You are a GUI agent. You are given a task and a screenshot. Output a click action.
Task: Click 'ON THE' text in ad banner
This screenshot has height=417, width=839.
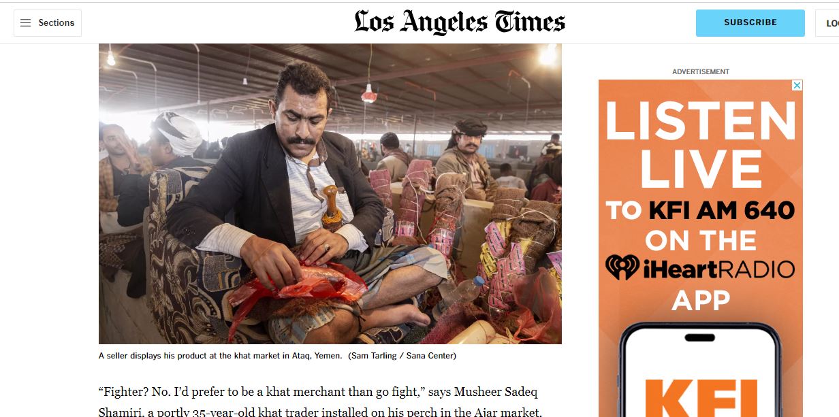[701, 240]
